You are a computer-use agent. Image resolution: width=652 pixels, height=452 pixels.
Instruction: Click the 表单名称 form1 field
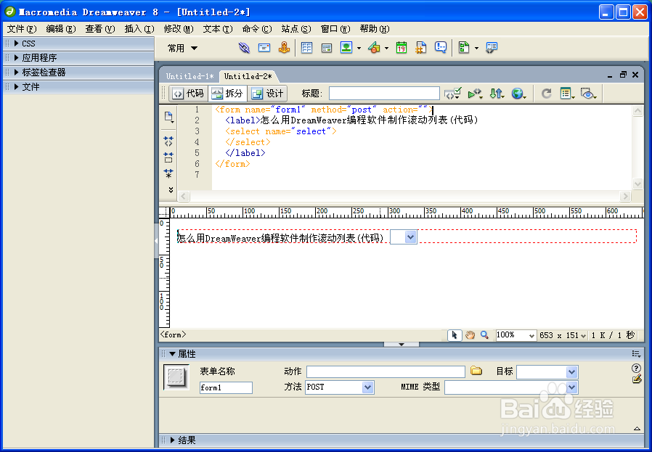[226, 387]
